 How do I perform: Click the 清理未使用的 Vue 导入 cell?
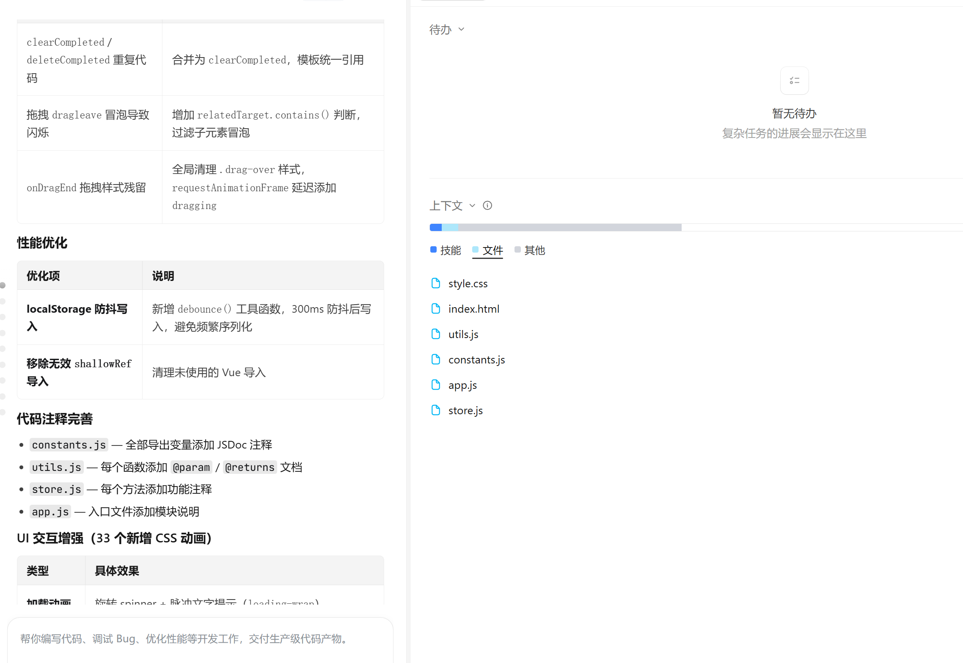coord(263,372)
